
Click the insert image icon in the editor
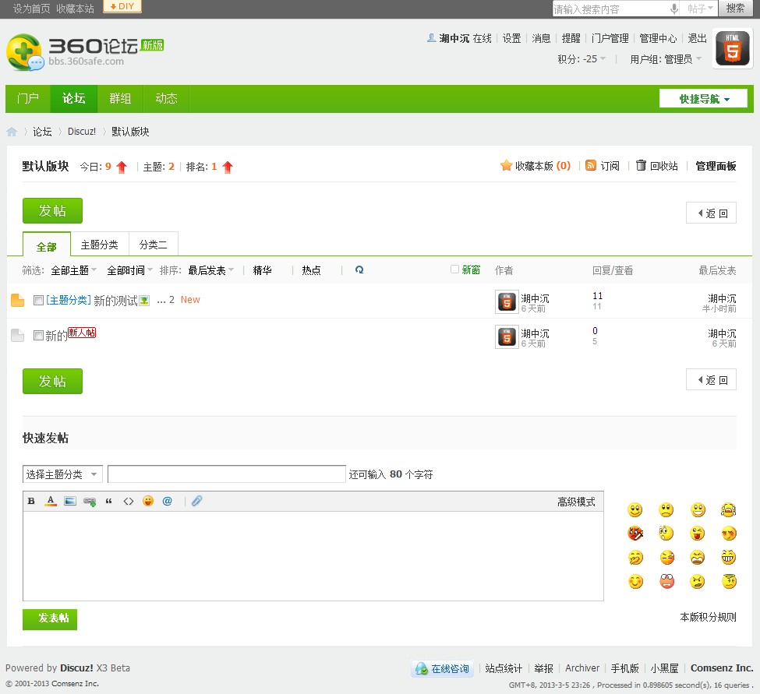click(70, 502)
